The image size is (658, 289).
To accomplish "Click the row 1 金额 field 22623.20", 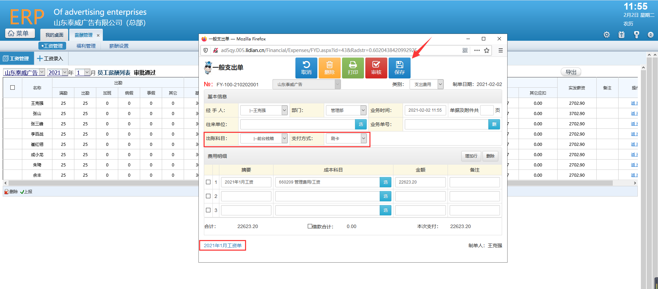I will [420, 182].
